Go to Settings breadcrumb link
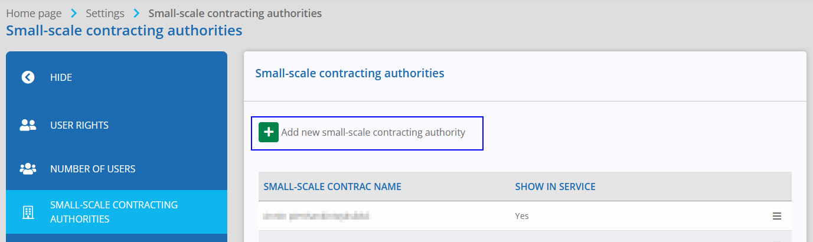The image size is (813, 242). tap(105, 13)
